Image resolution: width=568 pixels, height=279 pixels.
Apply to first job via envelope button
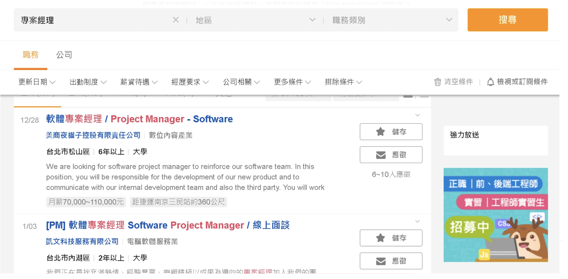(x=391, y=155)
